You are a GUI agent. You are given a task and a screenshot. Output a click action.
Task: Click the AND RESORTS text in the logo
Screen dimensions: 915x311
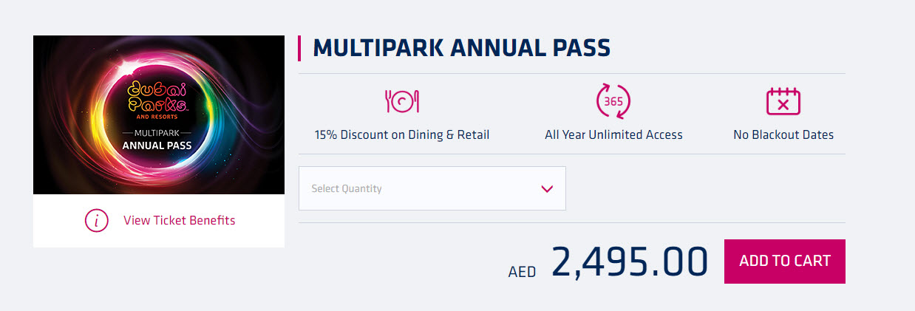157,117
